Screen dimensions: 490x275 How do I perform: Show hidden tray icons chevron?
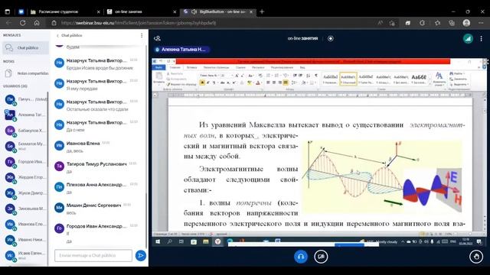point(403,241)
